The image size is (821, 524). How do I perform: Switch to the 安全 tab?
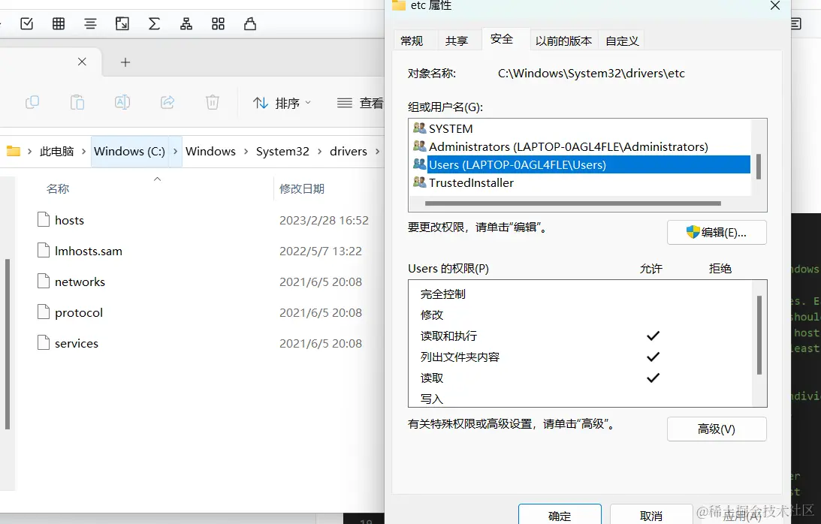tap(502, 39)
